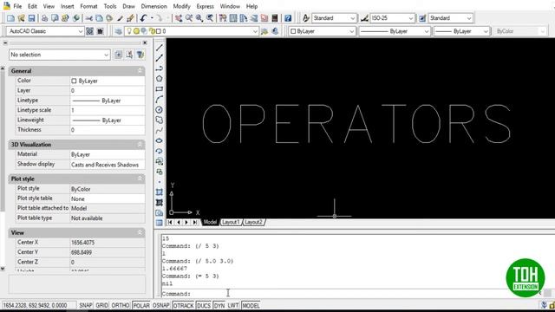Screen dimensions: 555x312
Task: Click the New drawing icon
Action: click(10, 18)
